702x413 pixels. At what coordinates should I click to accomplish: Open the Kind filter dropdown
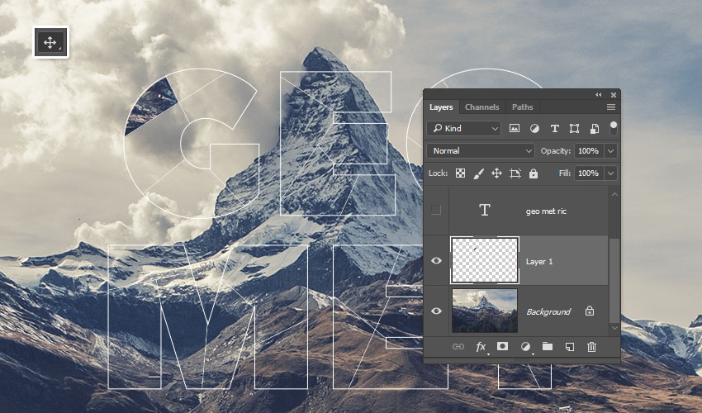pos(463,129)
